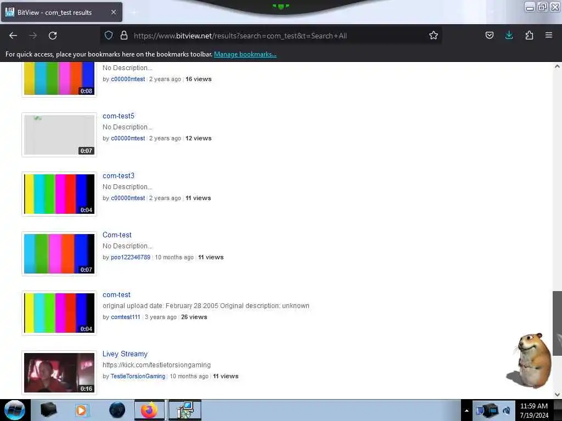The image size is (562, 421).
Task: Play the gray com-test5 thumbnail
Action: [59, 135]
